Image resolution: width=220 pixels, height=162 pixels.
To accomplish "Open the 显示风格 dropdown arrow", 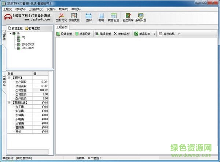I will [179, 34].
